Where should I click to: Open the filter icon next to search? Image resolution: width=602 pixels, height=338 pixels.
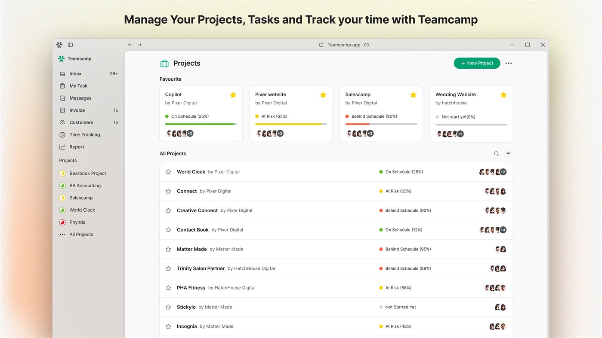coord(508,153)
